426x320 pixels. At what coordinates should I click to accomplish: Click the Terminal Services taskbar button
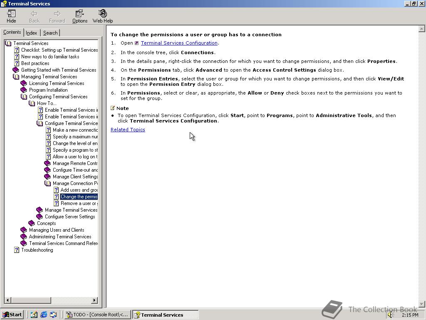pos(166,315)
